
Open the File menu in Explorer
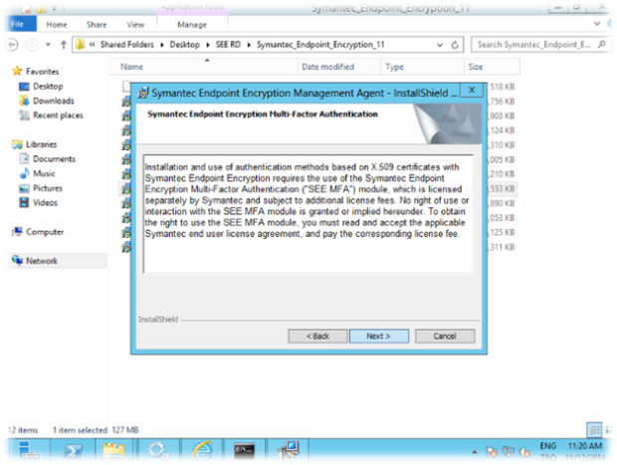(x=18, y=23)
